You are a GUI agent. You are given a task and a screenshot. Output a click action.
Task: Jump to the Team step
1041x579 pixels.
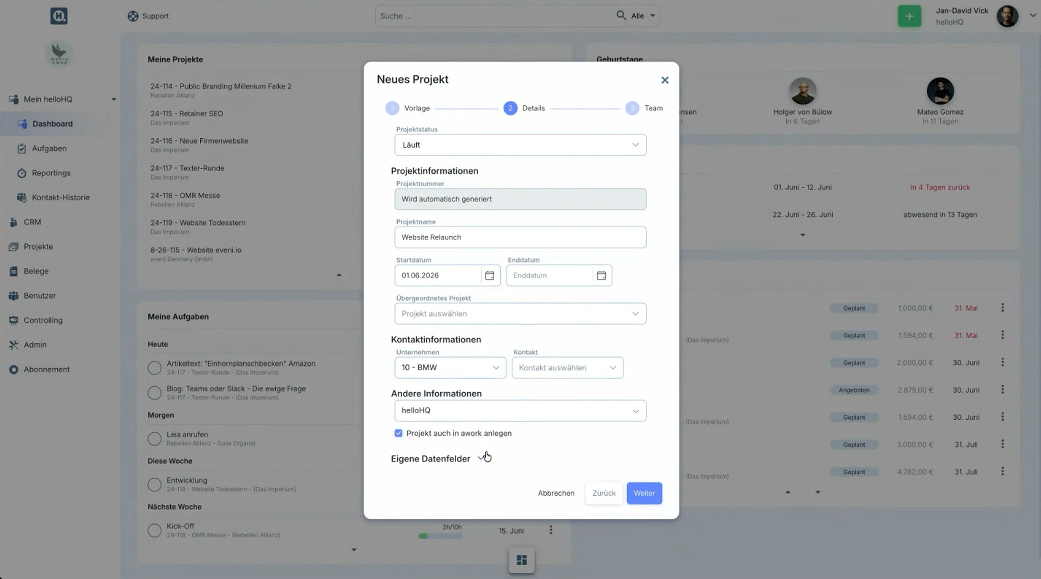pos(644,108)
